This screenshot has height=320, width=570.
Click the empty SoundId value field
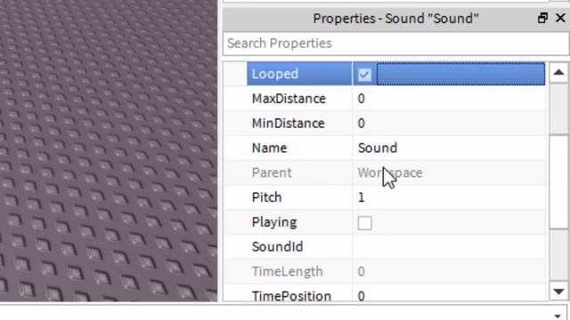point(449,247)
